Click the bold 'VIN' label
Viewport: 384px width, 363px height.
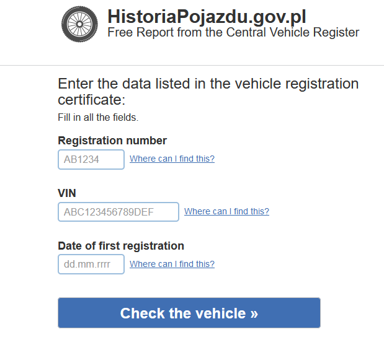tap(67, 193)
